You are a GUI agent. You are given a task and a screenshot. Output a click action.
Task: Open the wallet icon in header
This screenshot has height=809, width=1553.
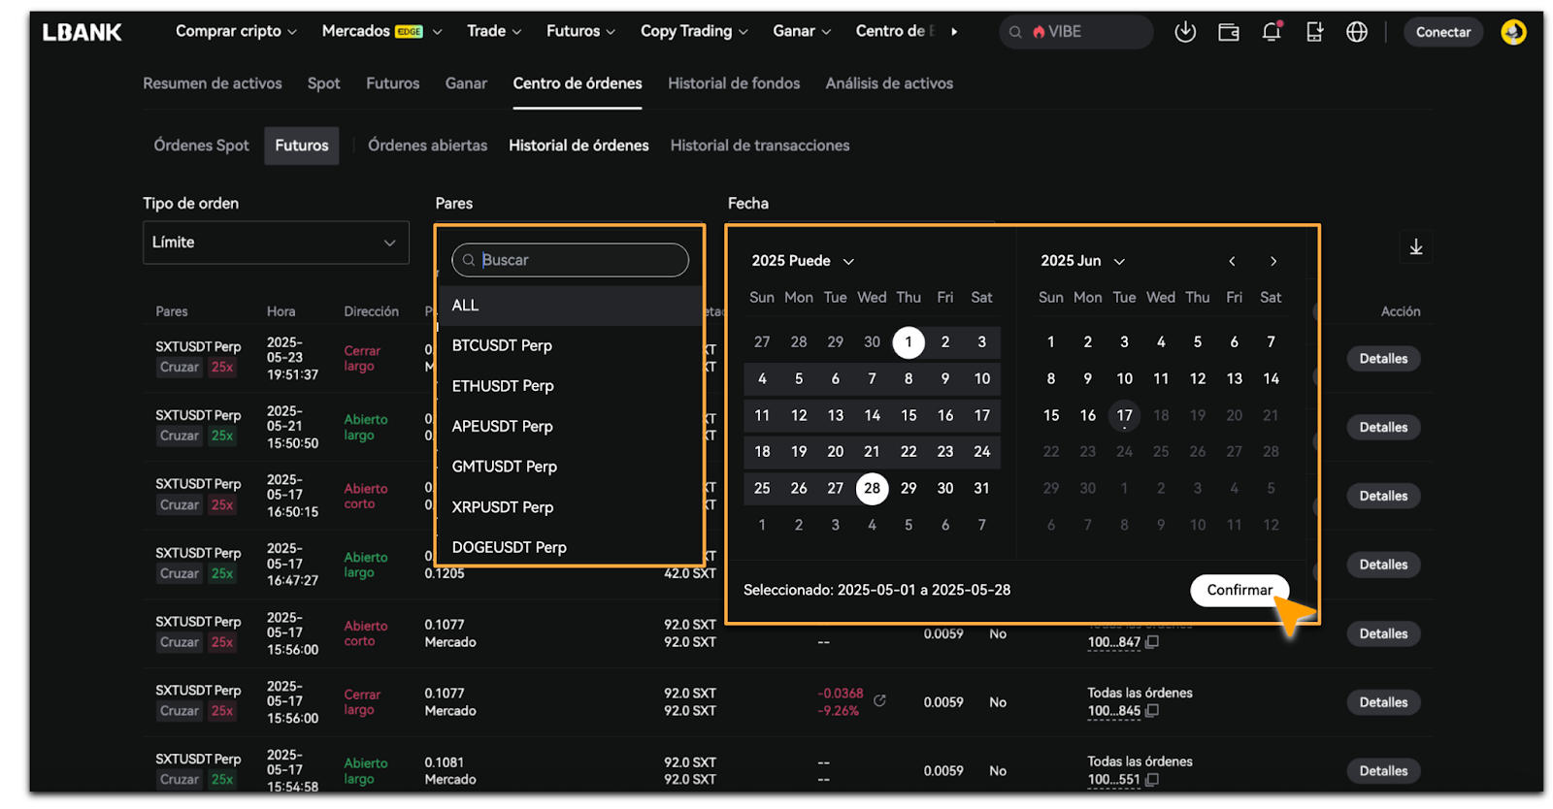click(1228, 32)
